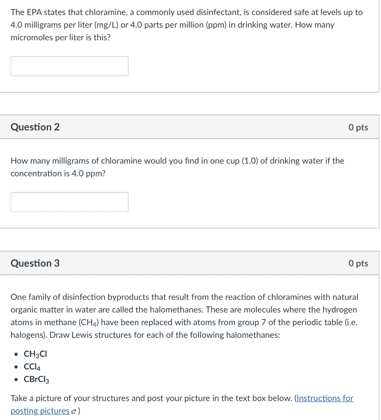Click the Question 2 header
This screenshot has height=420, width=381.
[x=35, y=127]
